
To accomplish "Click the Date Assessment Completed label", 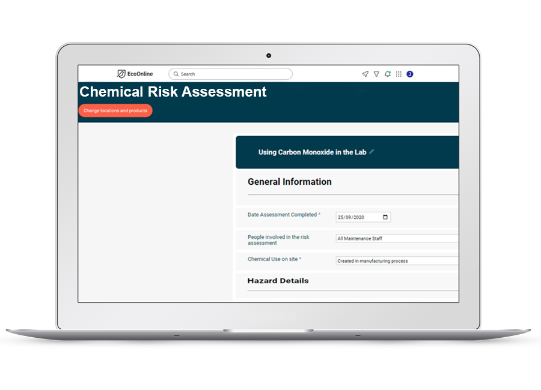I will (x=284, y=215).
